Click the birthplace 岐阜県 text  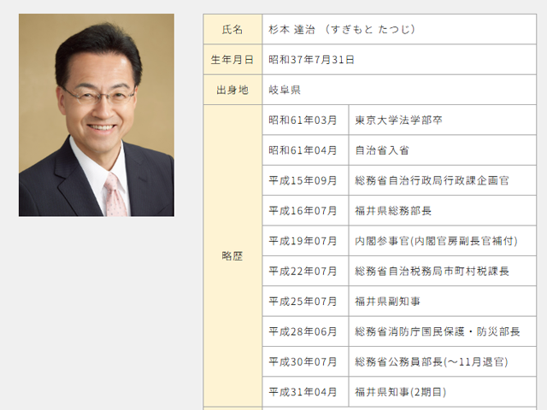[x=285, y=90]
